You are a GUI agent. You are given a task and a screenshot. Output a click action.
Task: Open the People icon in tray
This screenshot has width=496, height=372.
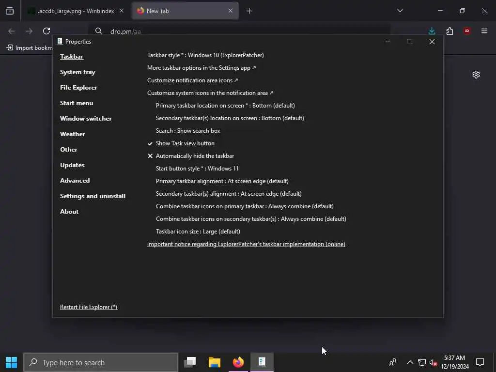[393, 362]
